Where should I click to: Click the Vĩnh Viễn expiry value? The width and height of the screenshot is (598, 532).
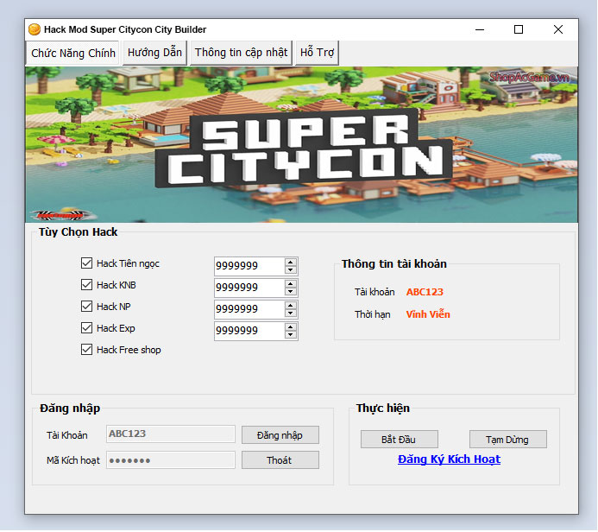(x=428, y=314)
